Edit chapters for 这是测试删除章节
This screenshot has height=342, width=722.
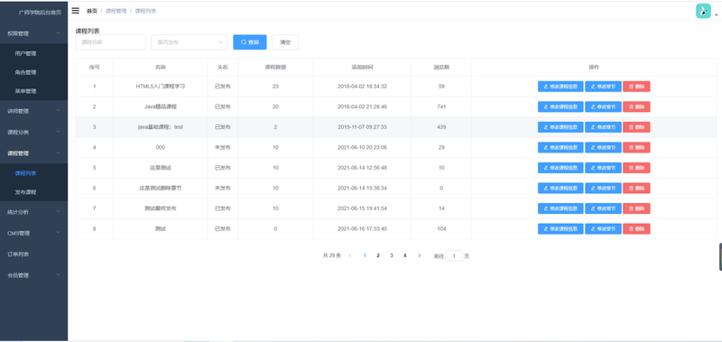point(603,189)
